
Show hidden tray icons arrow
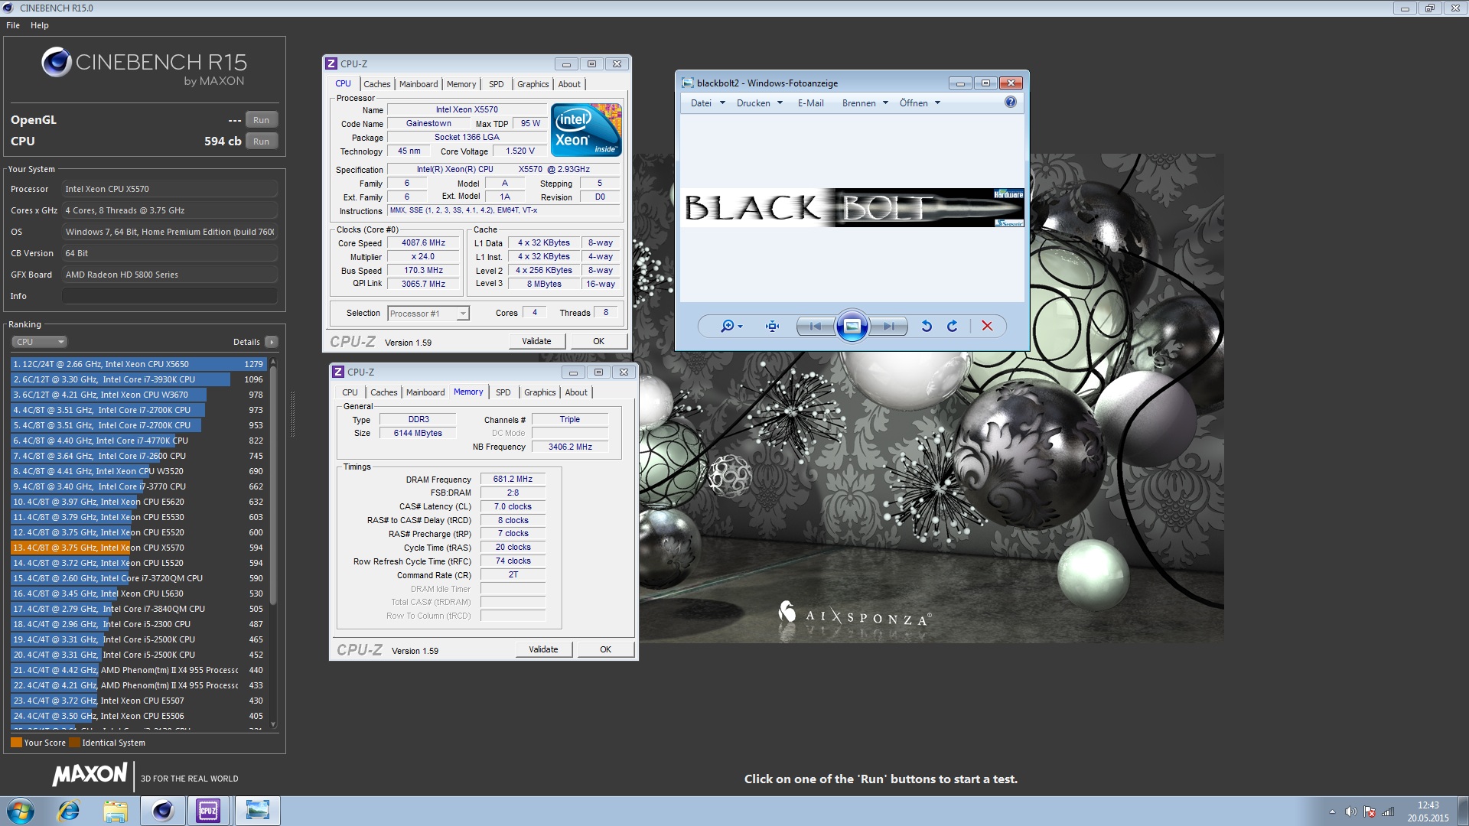pos(1332,812)
